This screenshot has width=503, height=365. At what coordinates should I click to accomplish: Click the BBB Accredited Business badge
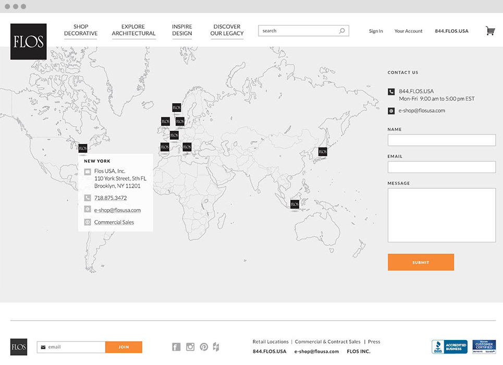pos(449,347)
